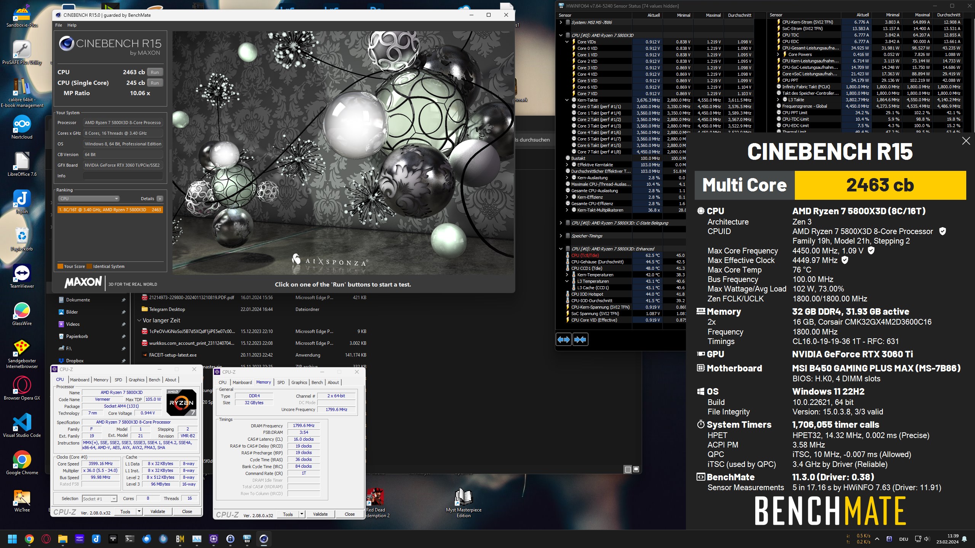Click Maximal column header in HWiNFO left pane

tap(713, 15)
